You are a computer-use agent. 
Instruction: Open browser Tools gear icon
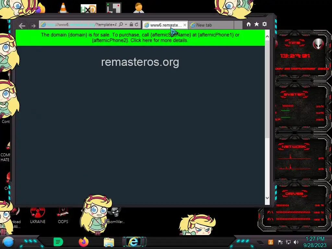265,24
